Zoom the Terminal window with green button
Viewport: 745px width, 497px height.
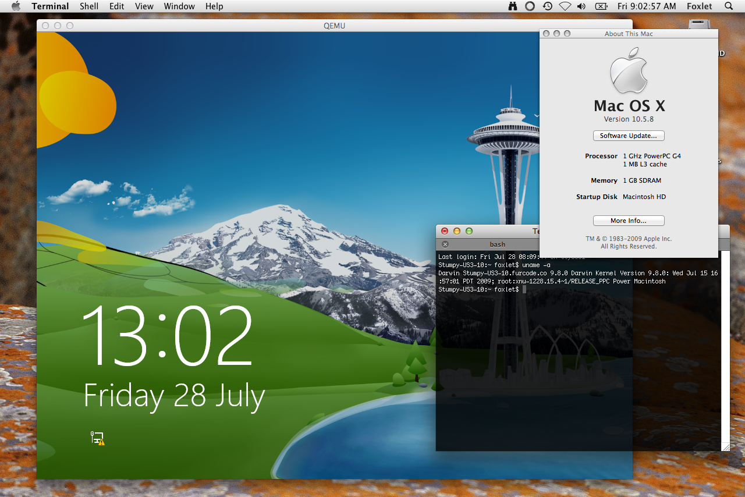tap(469, 231)
